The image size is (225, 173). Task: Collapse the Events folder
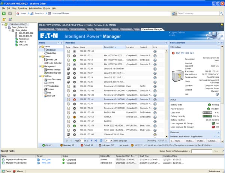pos(40,57)
